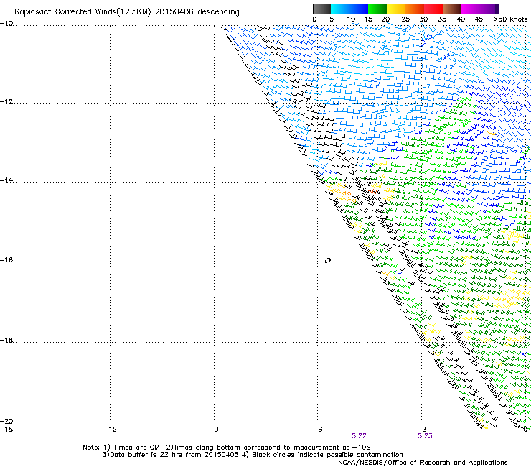Screen dimensions: 531x467
Task: Click the -18 latitude axis label
Action: click(x=6, y=340)
